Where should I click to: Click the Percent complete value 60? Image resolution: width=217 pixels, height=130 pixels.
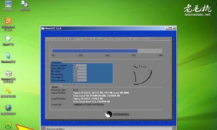80,65
